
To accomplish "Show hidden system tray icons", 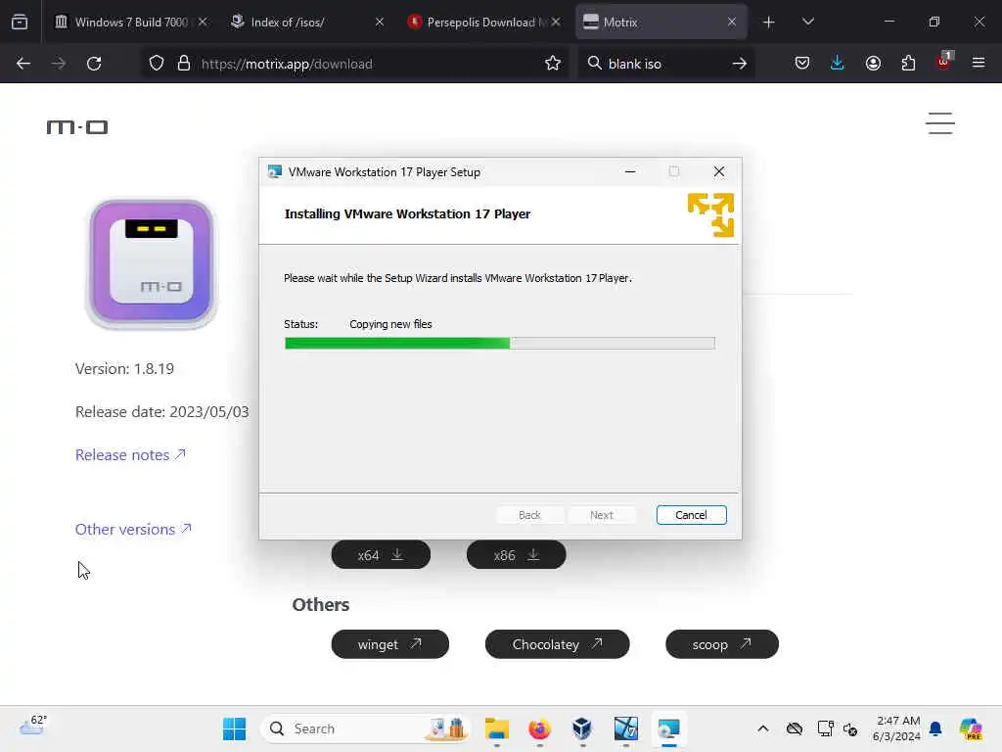I will click(x=763, y=728).
